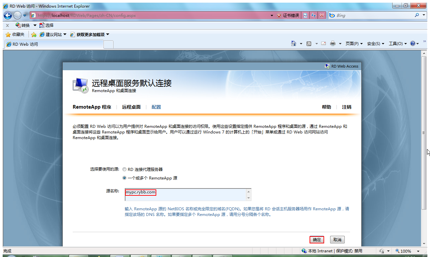This screenshot has height=257, width=430.
Task: Expand the Print dropdown arrow
Action: [340, 44]
